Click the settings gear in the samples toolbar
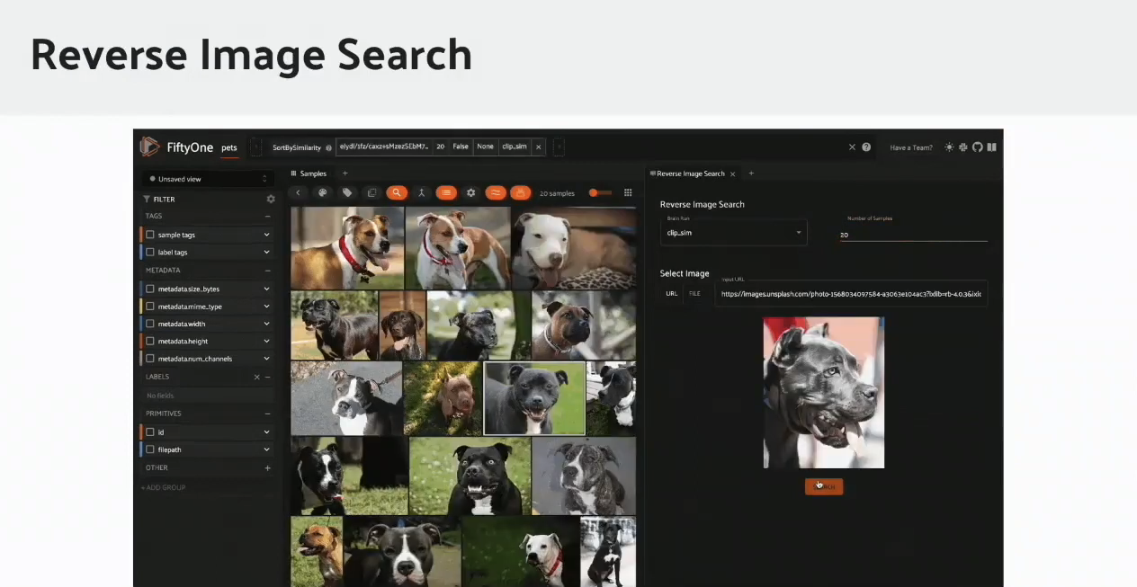 click(x=470, y=192)
